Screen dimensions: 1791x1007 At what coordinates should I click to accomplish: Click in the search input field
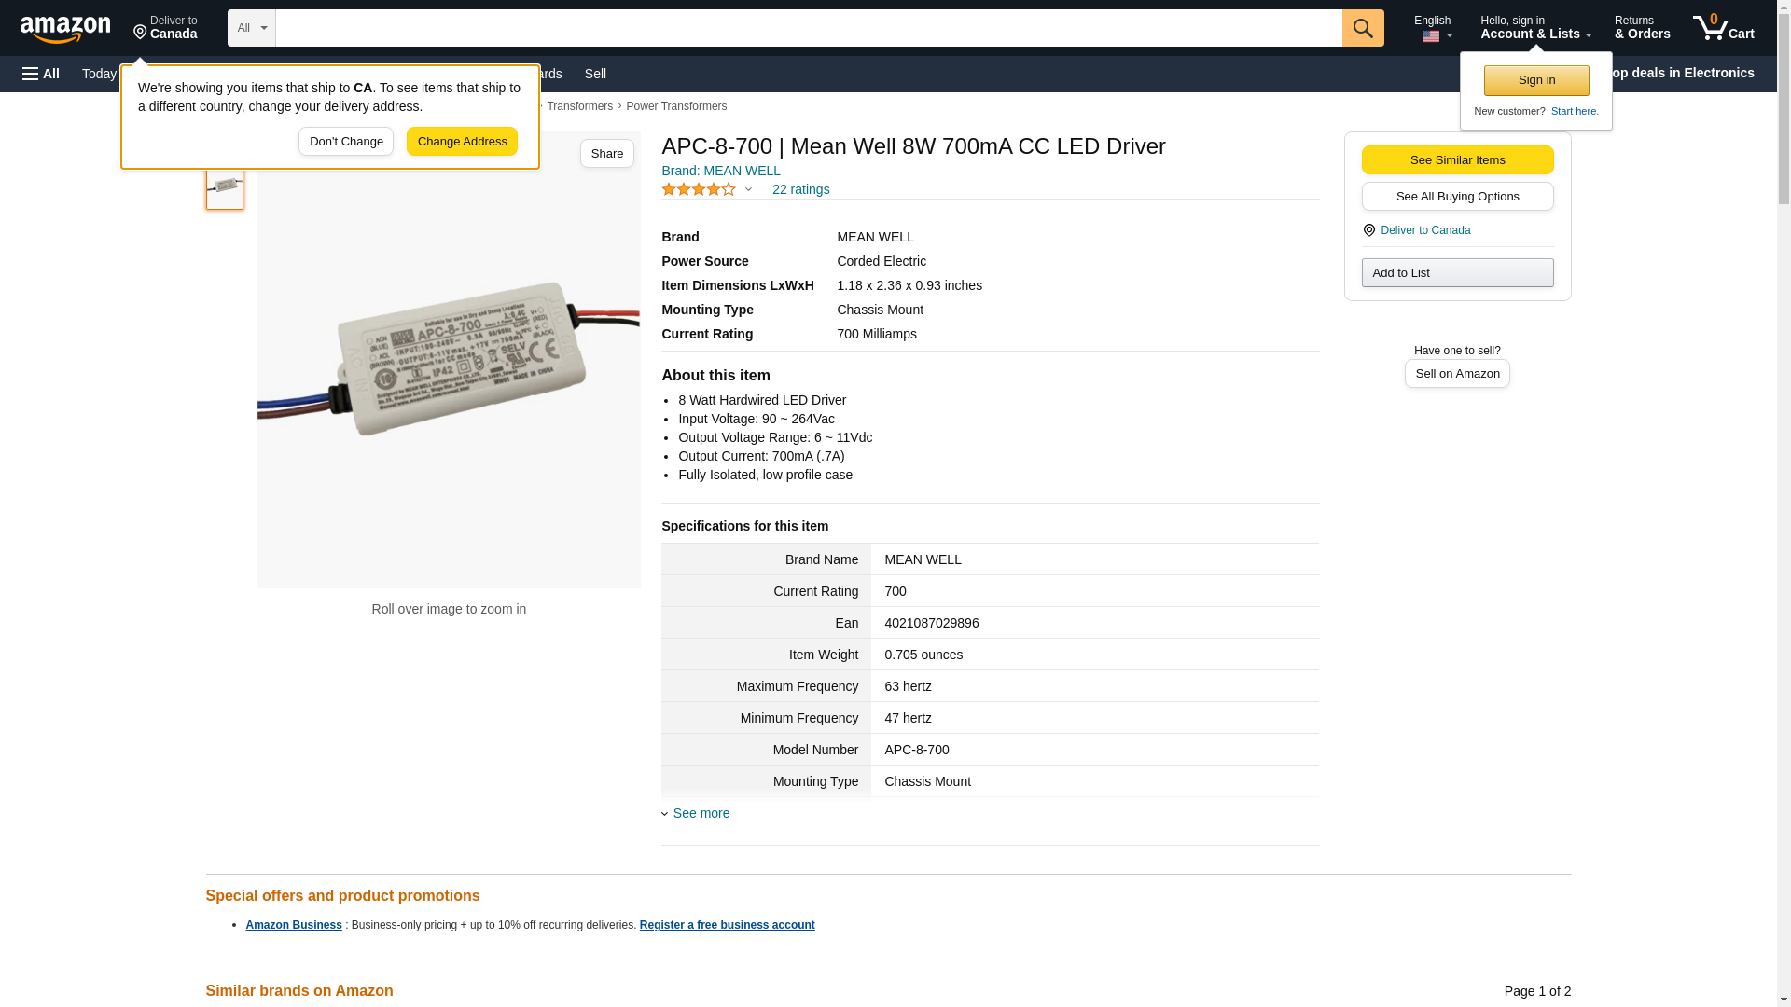coord(808,28)
